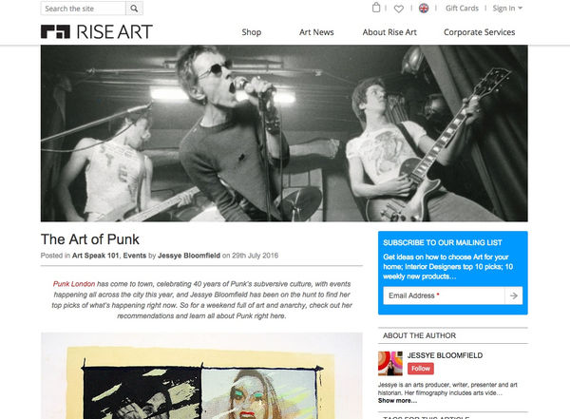Submit email with the arrow icon

click(x=514, y=295)
